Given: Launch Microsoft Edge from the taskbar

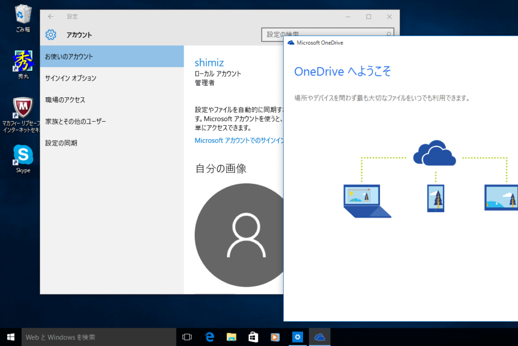Looking at the screenshot, I should point(209,337).
